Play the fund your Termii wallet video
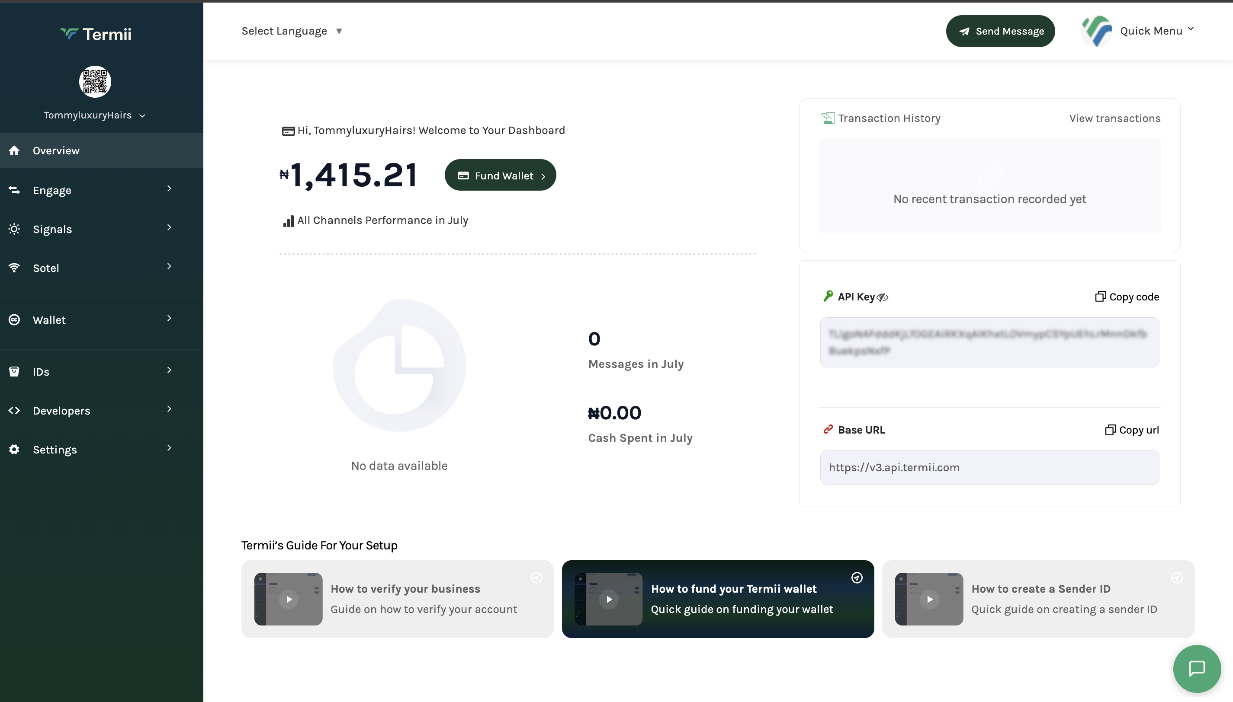 click(609, 599)
